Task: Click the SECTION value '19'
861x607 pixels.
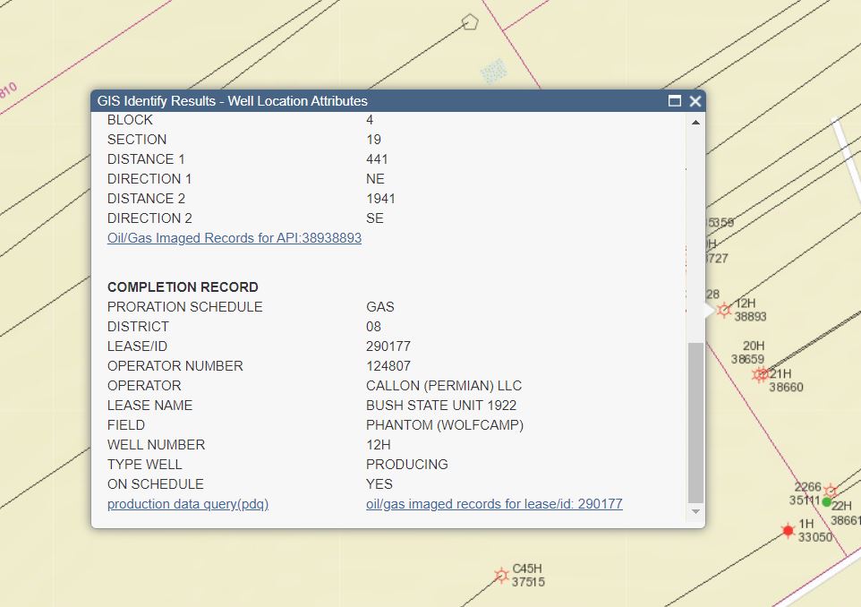Action: (x=373, y=140)
